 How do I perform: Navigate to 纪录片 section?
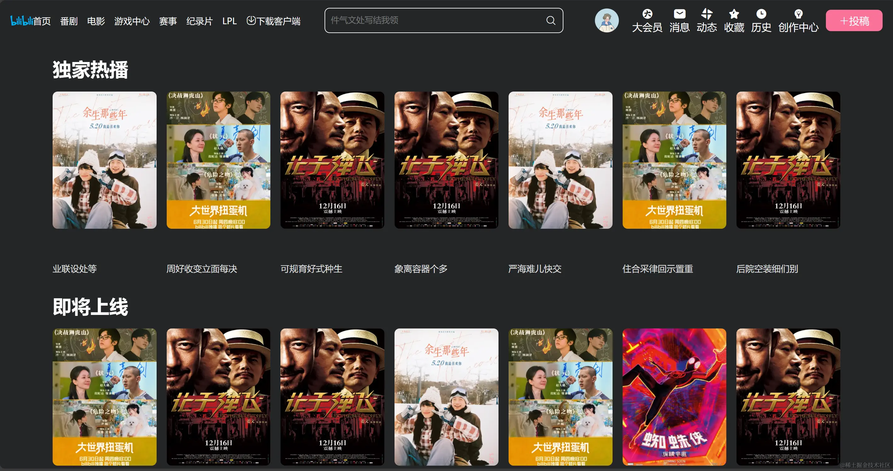tap(199, 21)
